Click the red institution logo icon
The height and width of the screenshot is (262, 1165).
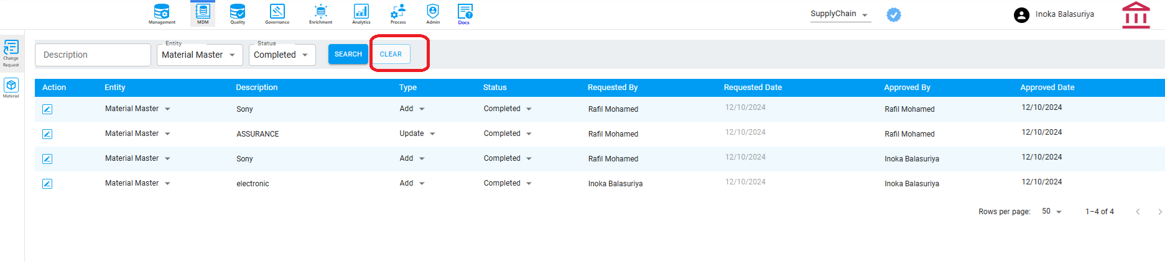(1136, 15)
